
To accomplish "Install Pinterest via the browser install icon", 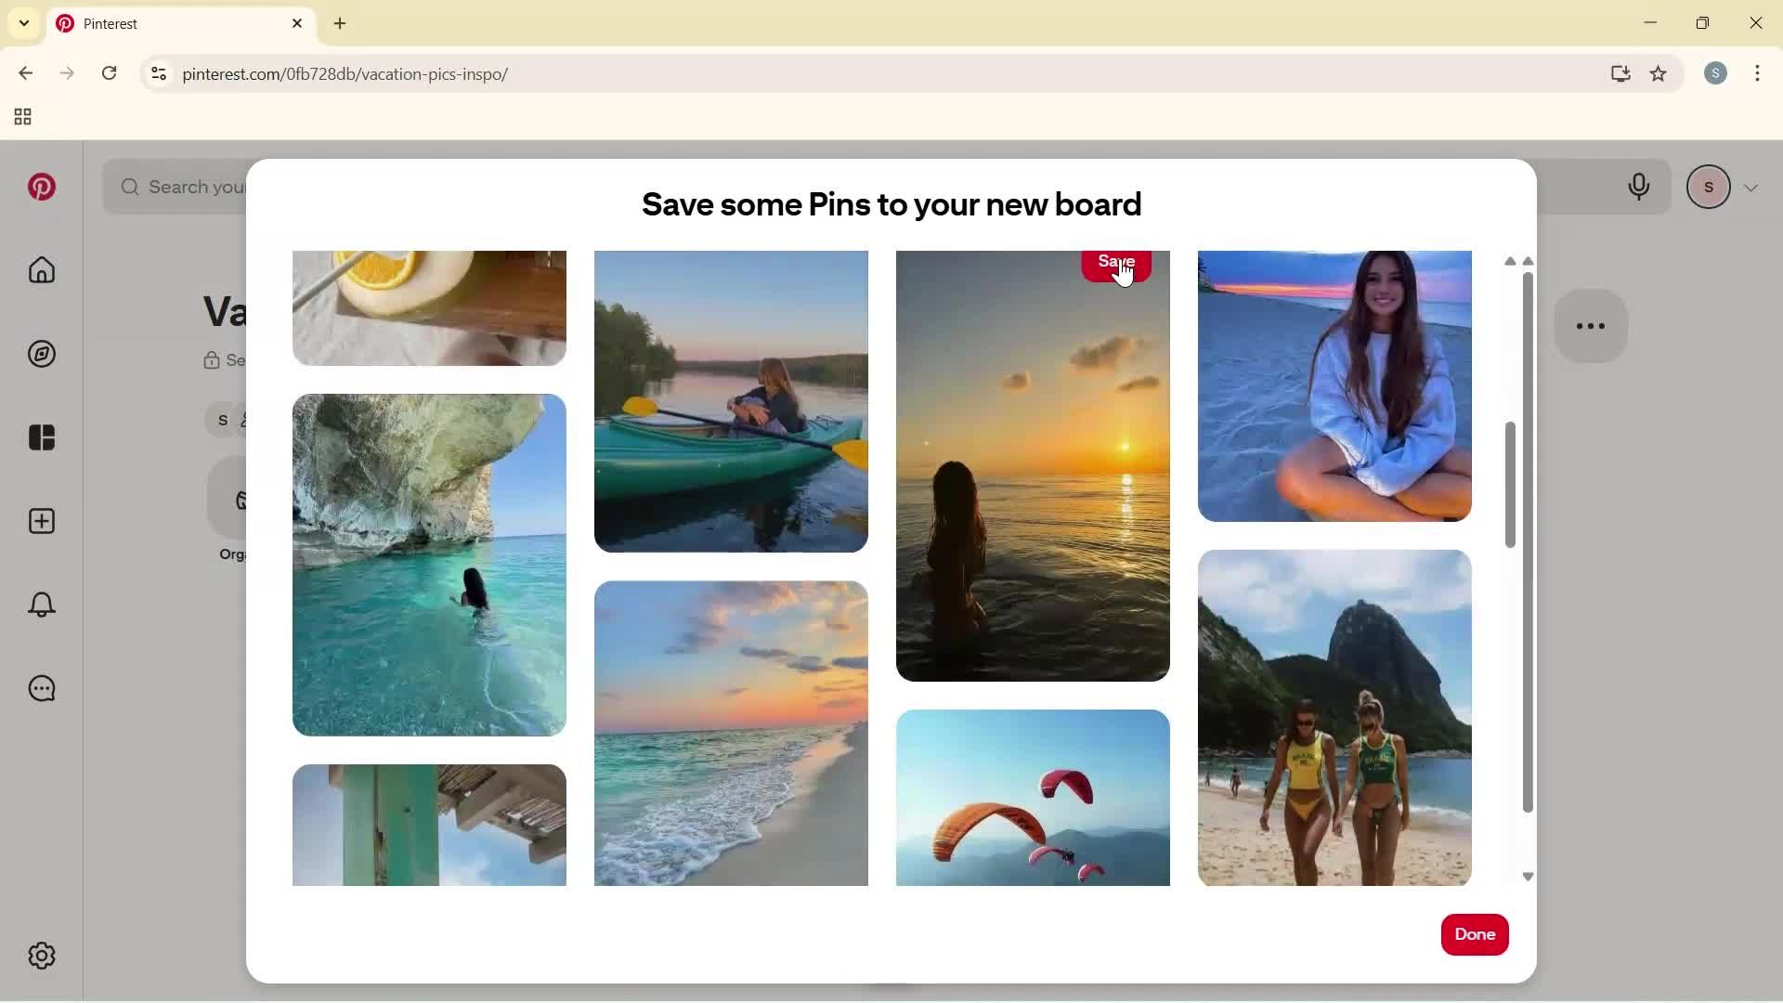I will point(1620,73).
